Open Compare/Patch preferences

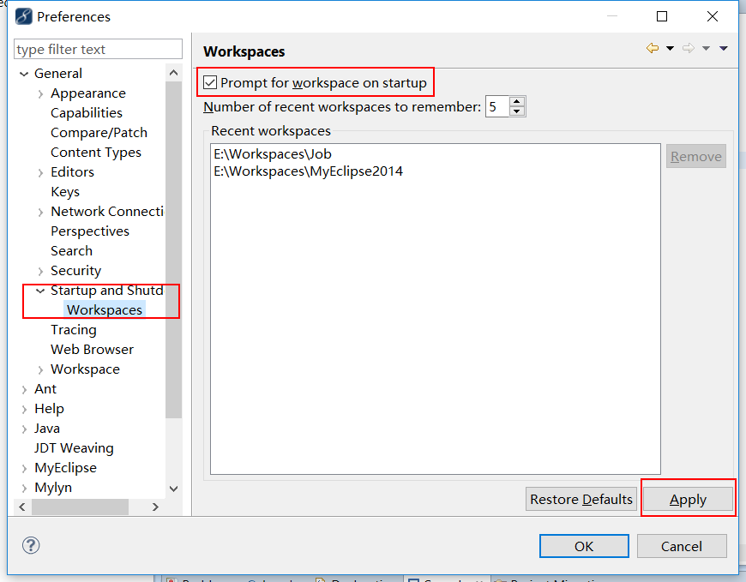click(x=99, y=132)
